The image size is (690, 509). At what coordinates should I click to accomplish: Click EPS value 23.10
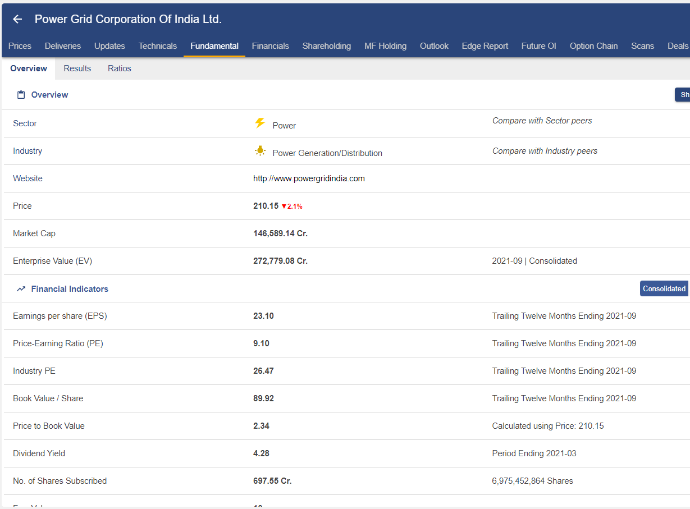pyautogui.click(x=263, y=316)
